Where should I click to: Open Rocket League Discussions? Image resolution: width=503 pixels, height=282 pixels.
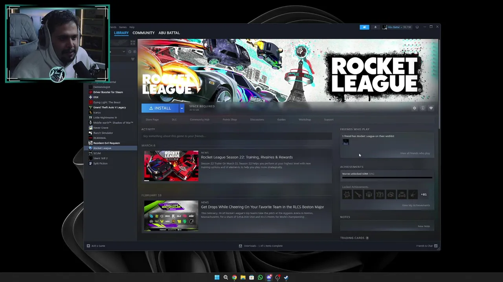pyautogui.click(x=257, y=119)
